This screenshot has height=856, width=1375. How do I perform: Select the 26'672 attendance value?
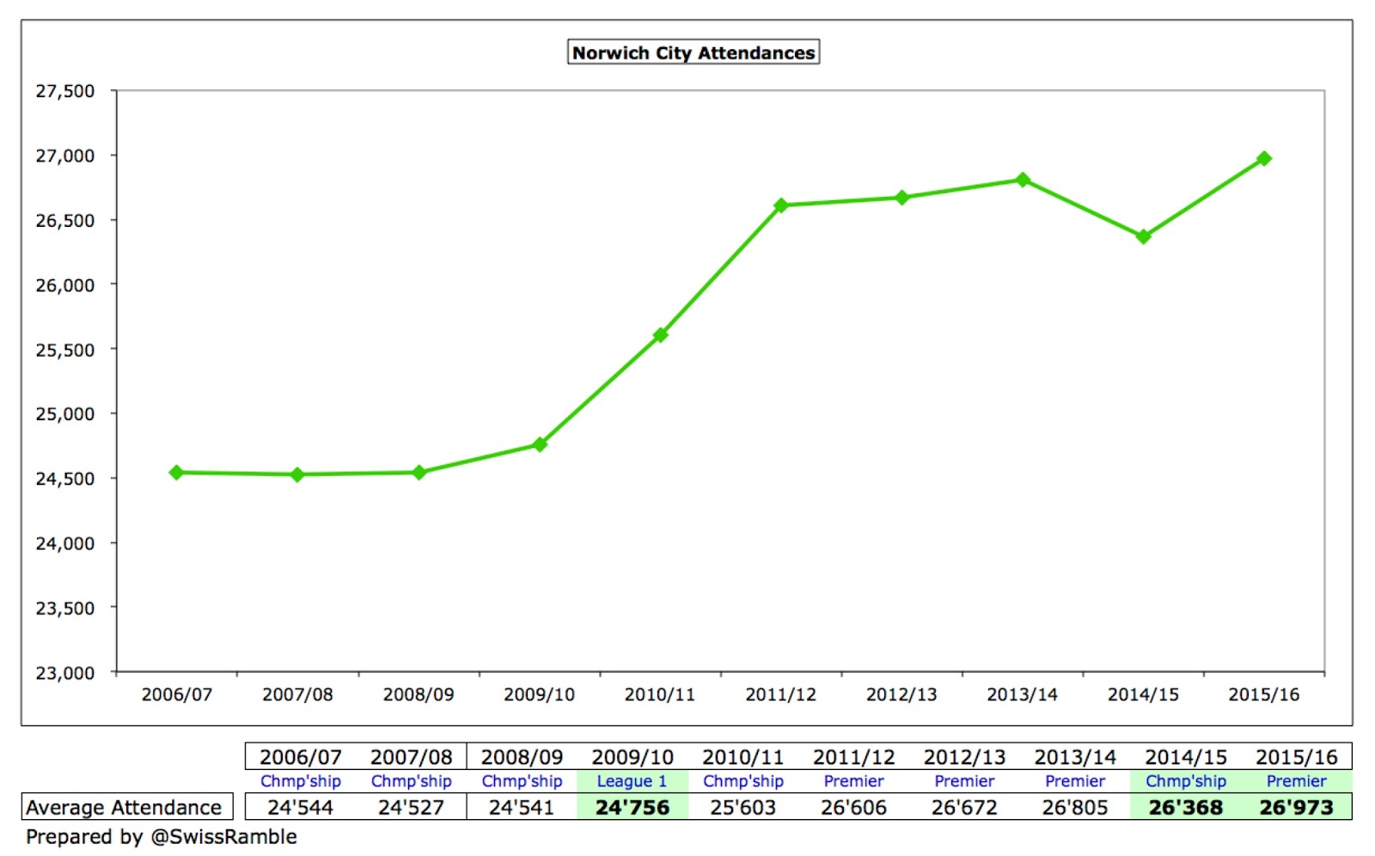[964, 807]
